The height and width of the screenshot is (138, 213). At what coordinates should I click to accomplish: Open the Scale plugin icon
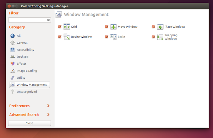point(113,37)
